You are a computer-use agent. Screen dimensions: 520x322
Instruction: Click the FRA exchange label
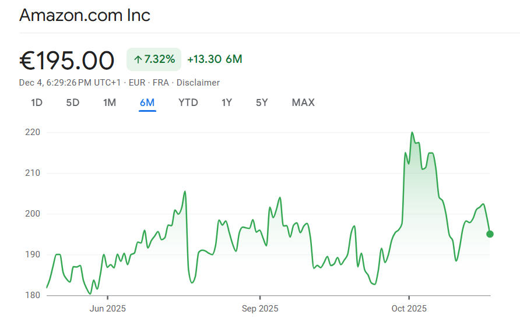160,83
